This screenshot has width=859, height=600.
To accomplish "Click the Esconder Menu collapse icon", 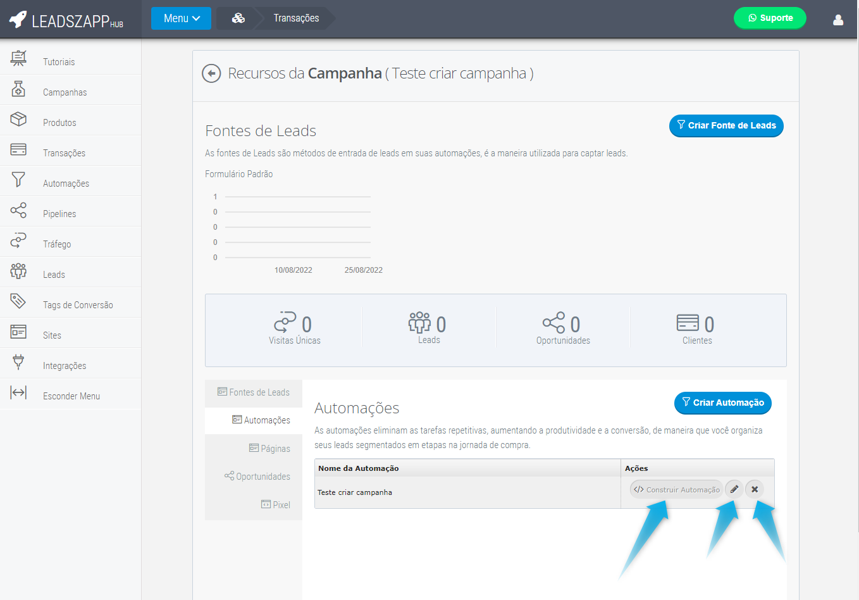I will pyautogui.click(x=18, y=393).
